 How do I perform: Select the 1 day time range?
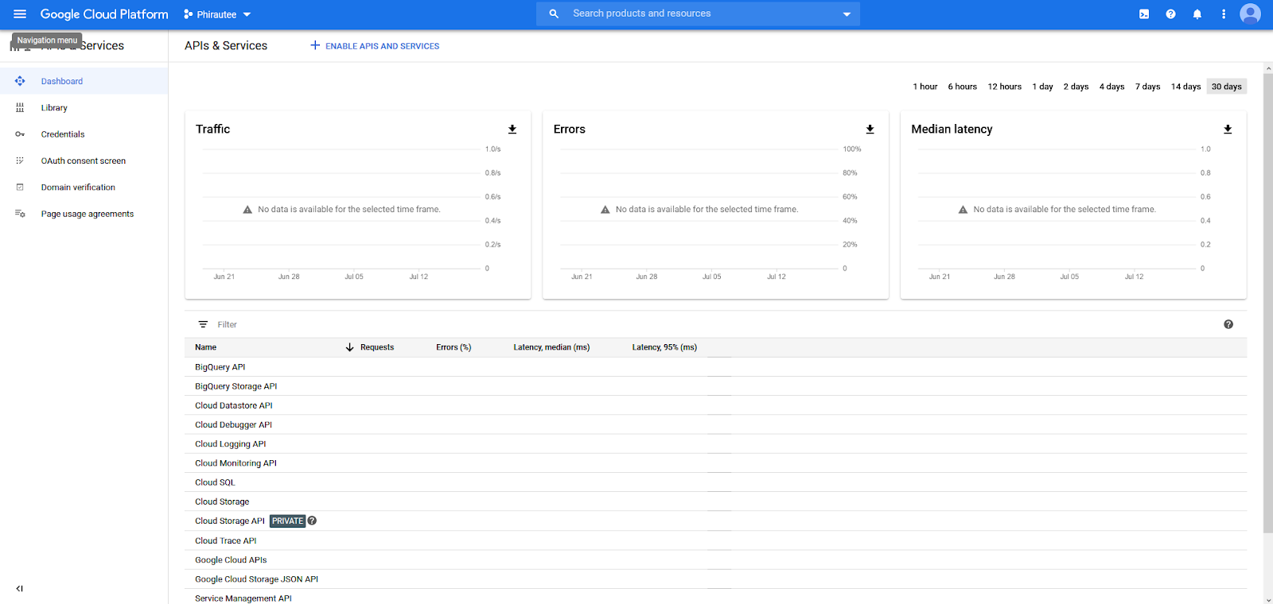pos(1043,87)
